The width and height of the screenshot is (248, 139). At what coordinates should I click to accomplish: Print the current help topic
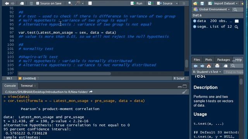coord(217,66)
